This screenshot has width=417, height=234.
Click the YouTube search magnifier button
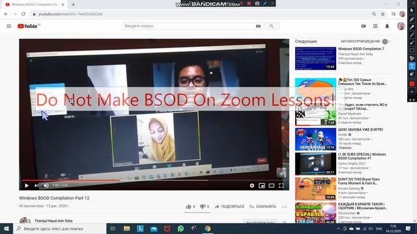(x=271, y=26)
